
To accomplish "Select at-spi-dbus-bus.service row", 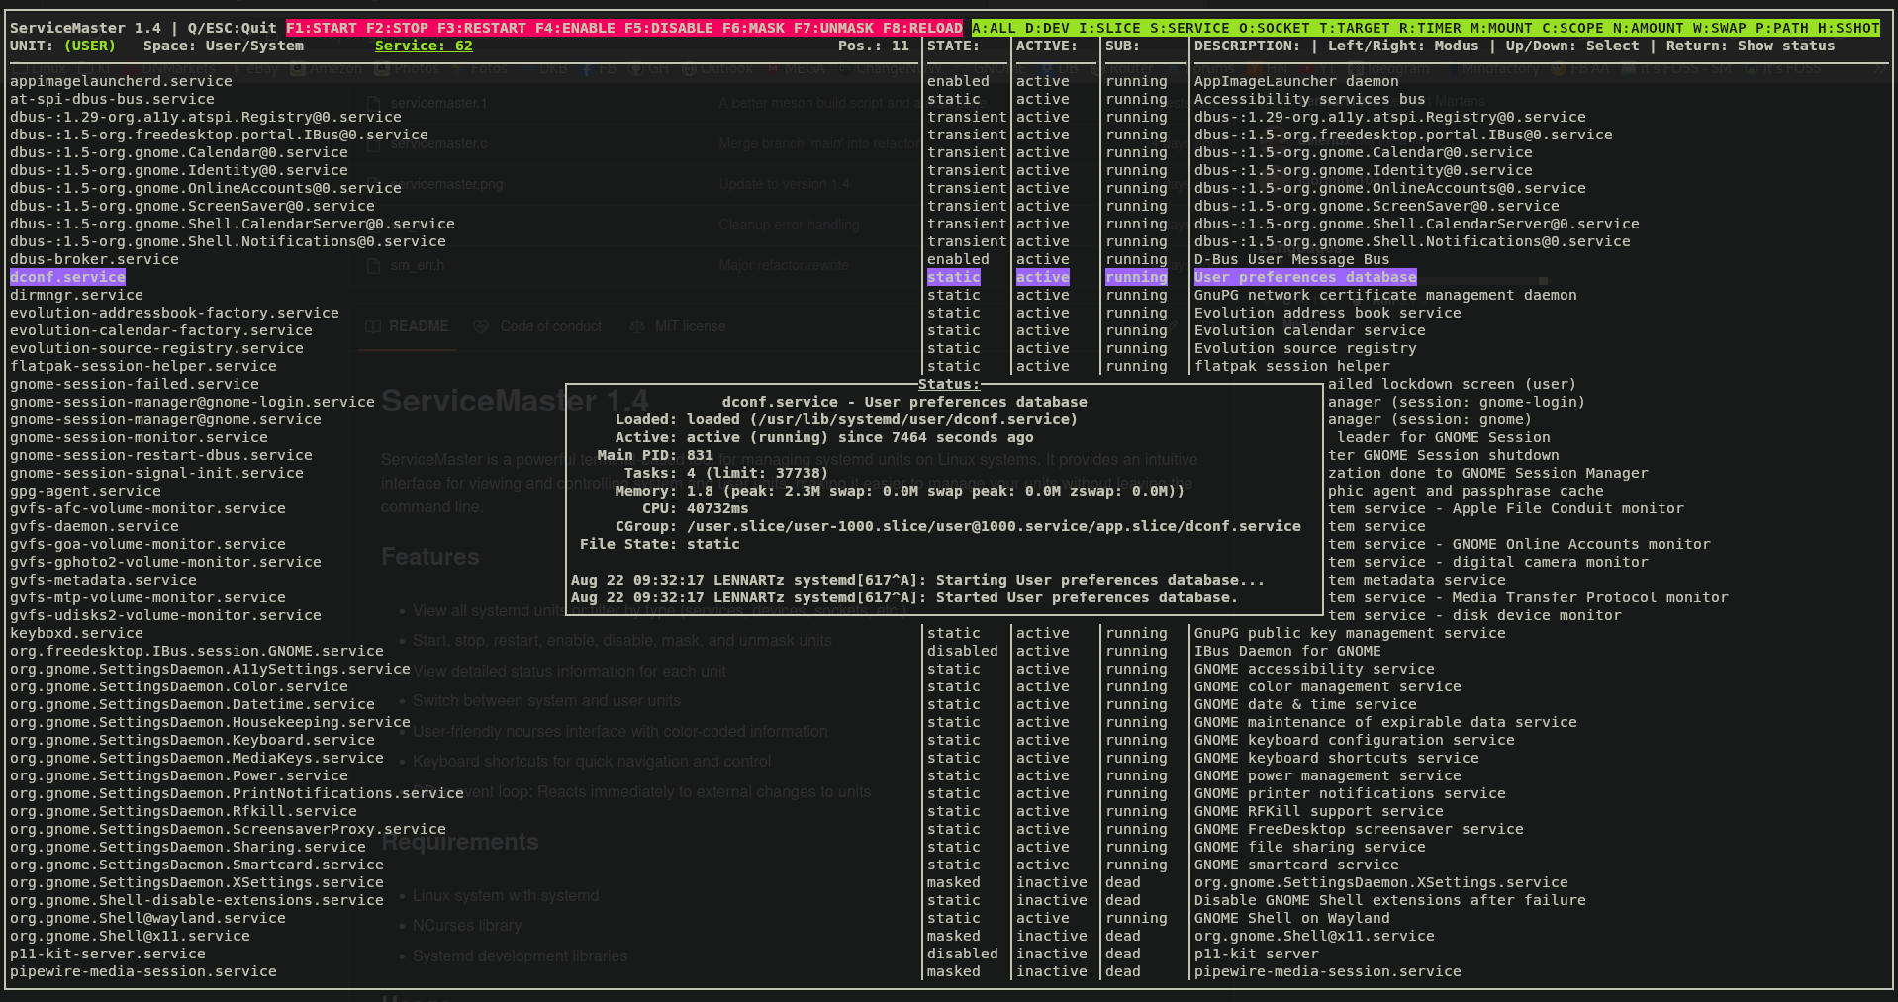I will (x=112, y=99).
